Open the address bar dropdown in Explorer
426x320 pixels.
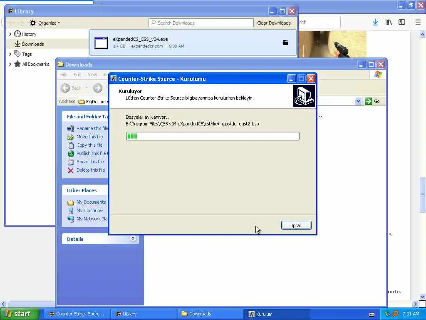coord(358,101)
